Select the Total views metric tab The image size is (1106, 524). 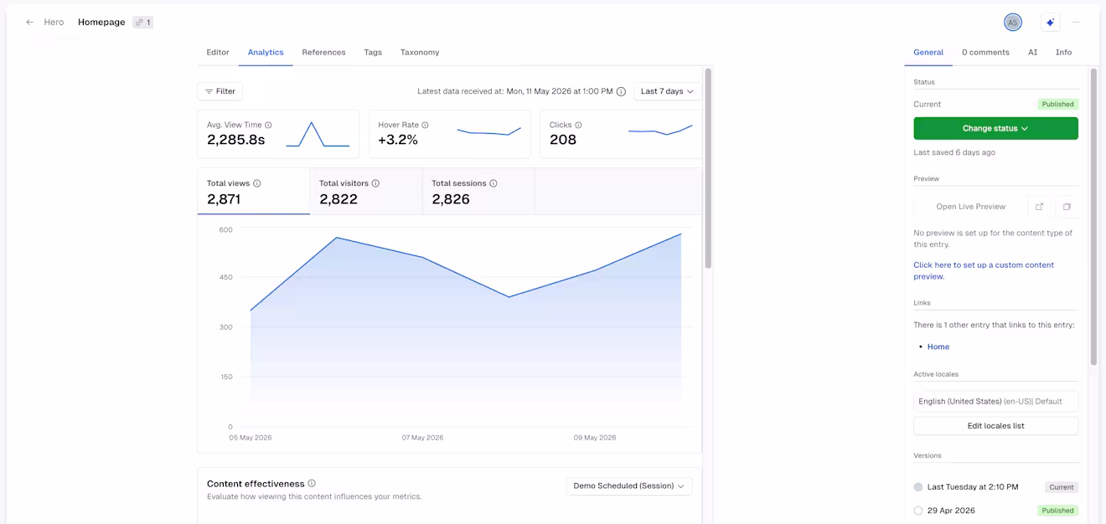coord(254,192)
